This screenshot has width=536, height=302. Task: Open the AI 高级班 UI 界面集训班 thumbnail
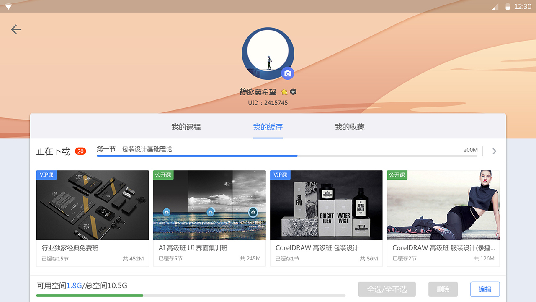point(209,205)
